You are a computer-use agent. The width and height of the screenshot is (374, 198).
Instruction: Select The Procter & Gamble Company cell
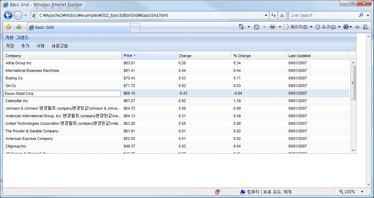click(62, 131)
